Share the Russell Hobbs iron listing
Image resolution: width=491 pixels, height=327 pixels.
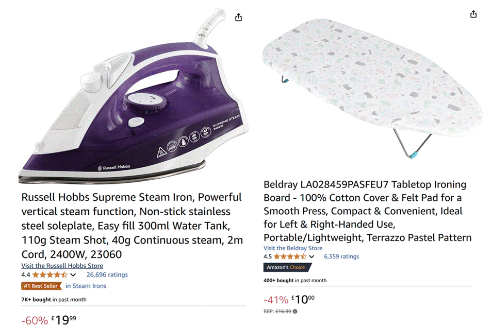(x=238, y=17)
